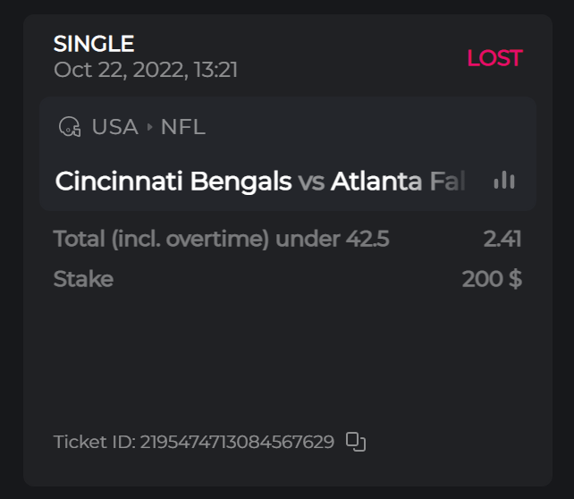Click the Stake label
This screenshot has height=499, width=574.
tap(83, 279)
